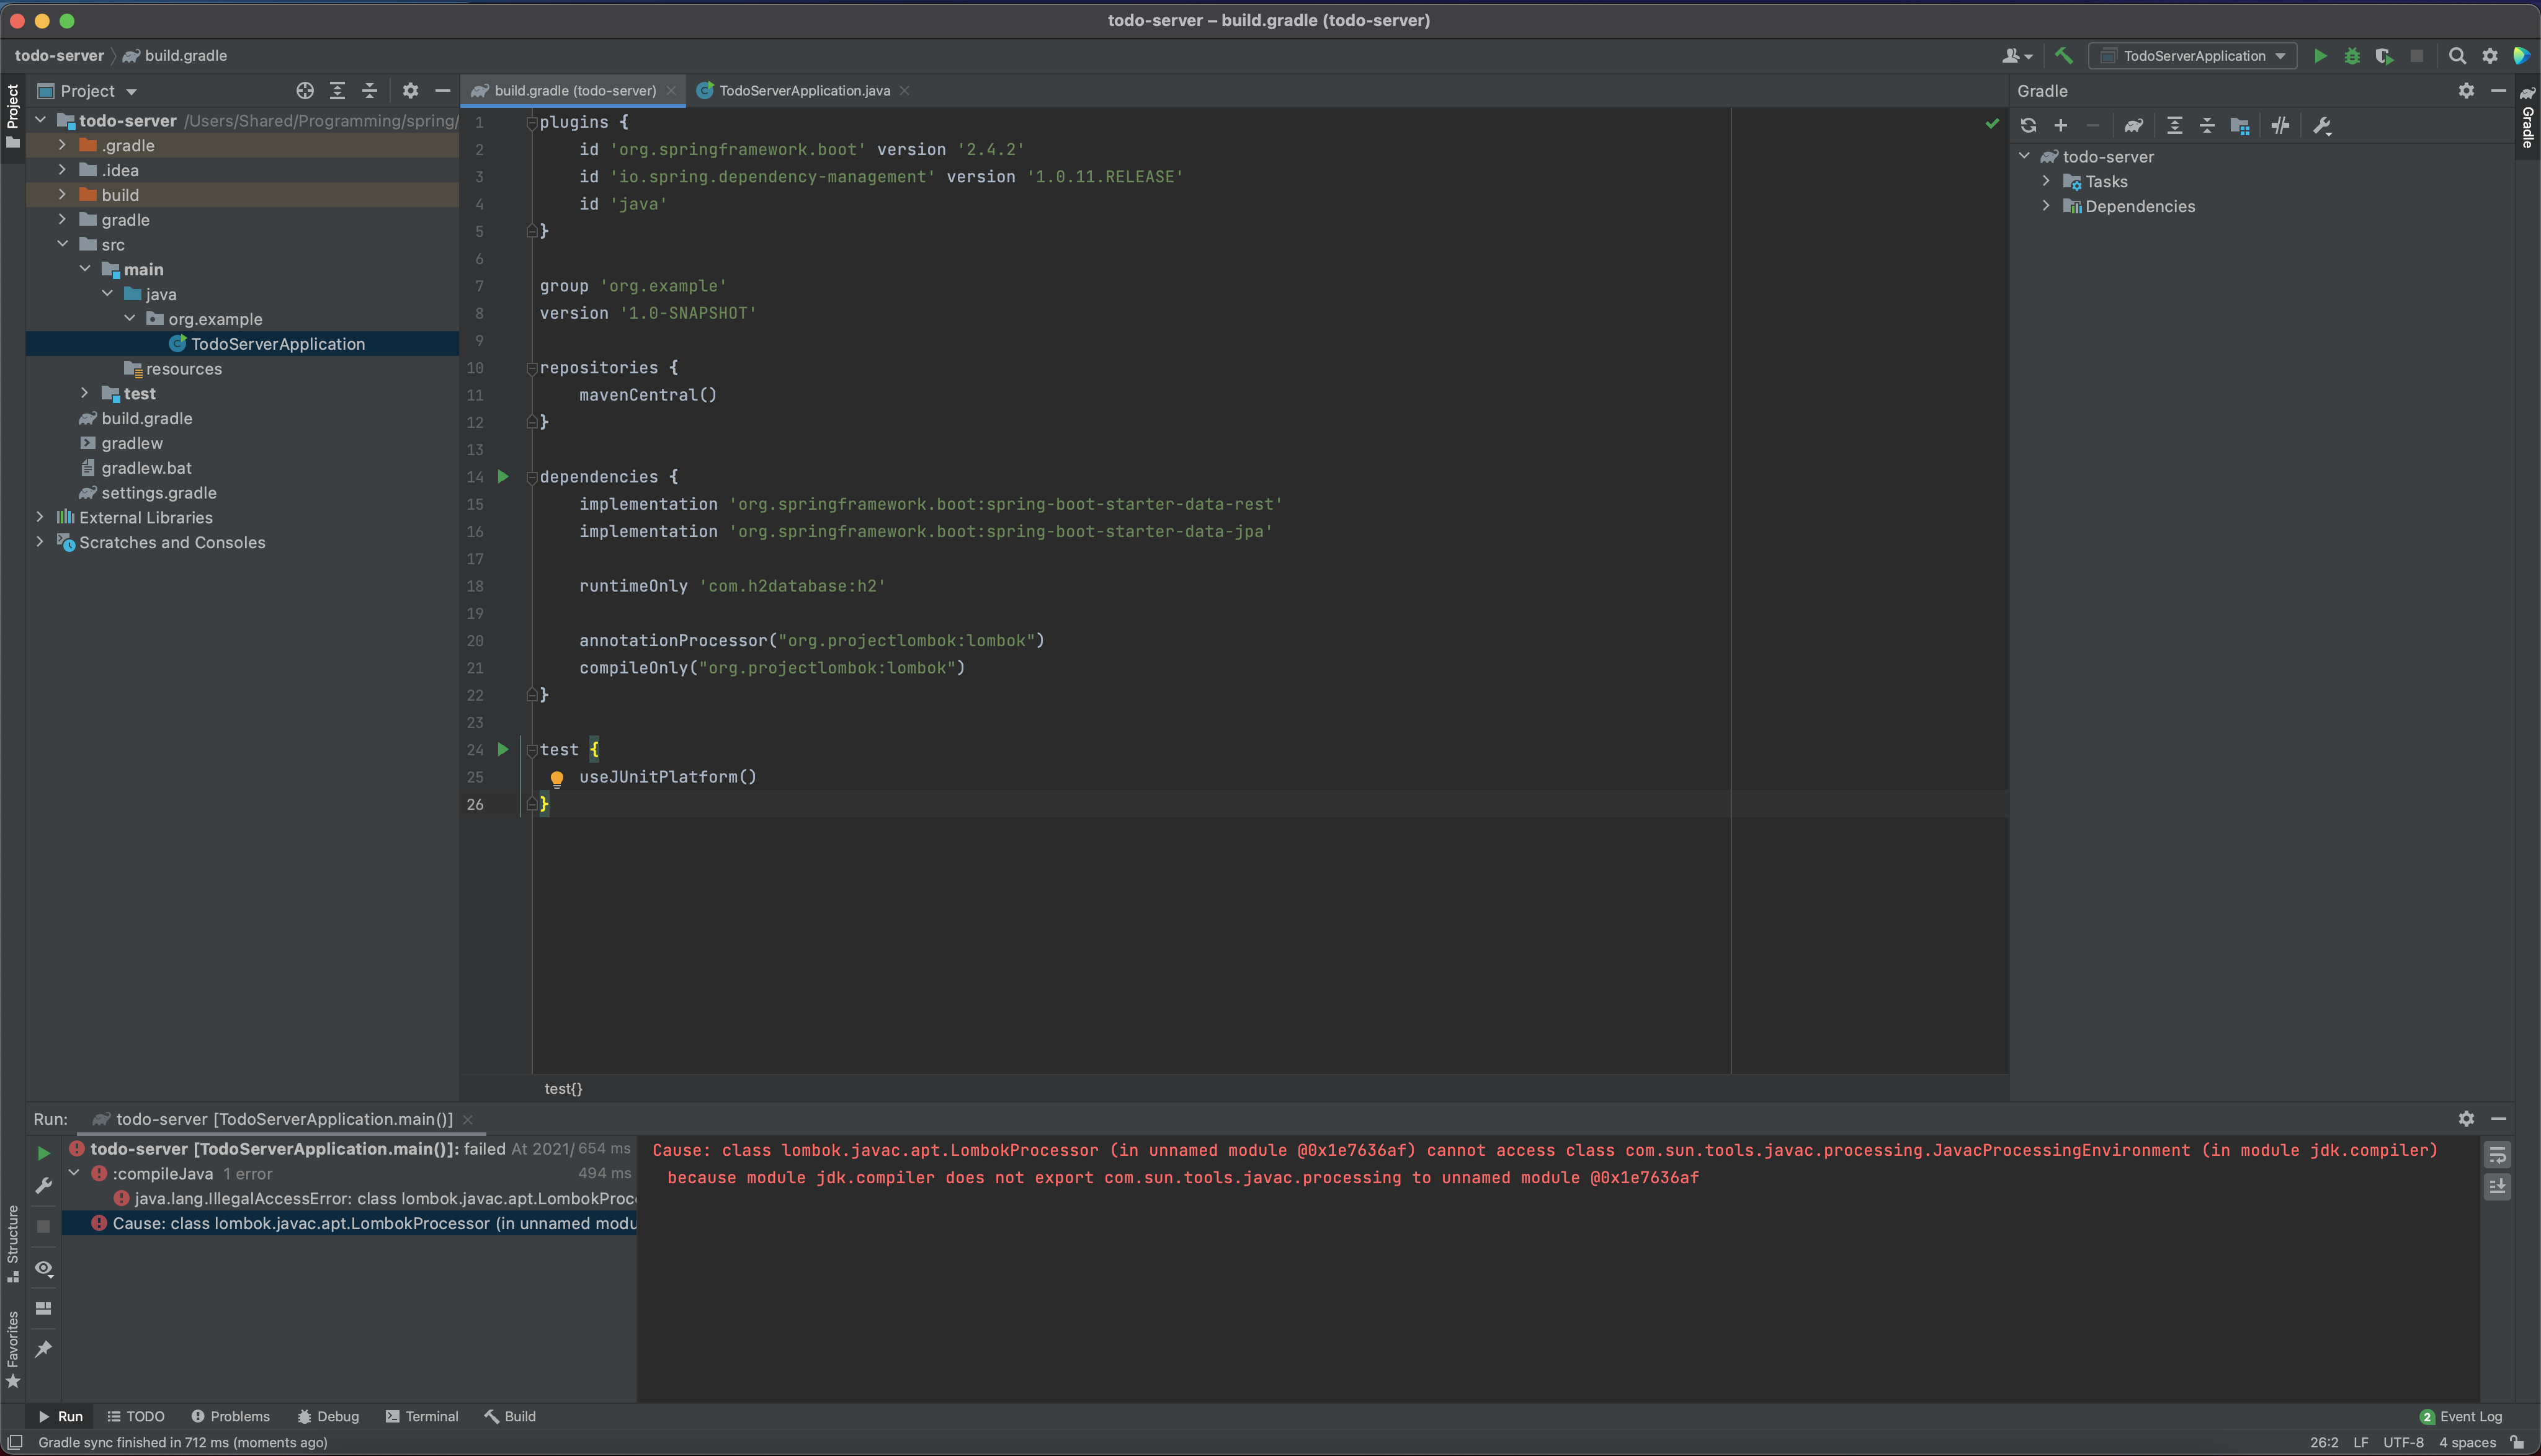Run the application with the green Run icon

(2319, 56)
